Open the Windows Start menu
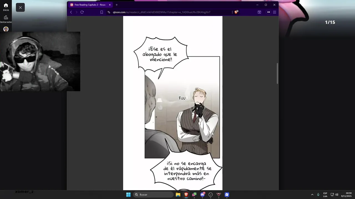This screenshot has height=199, width=355. pos(128,195)
